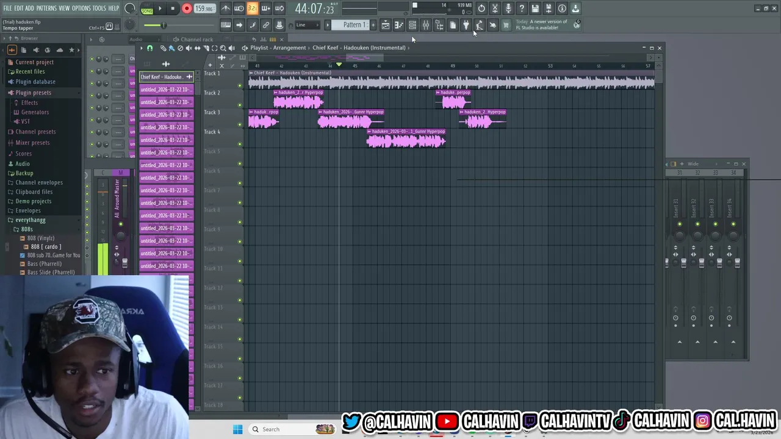The width and height of the screenshot is (781, 439).
Task: Collapse the everythangg folder in browser
Action: [31, 220]
